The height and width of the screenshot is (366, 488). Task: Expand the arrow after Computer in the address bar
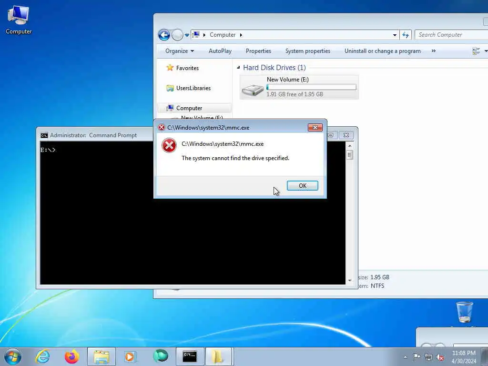coord(241,35)
